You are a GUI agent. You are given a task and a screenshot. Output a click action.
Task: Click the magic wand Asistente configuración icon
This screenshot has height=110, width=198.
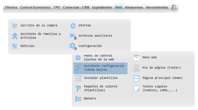[x=78, y=68]
